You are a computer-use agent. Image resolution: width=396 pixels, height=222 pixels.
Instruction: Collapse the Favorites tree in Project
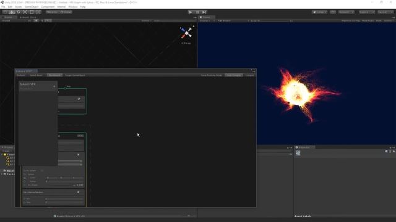[2, 154]
